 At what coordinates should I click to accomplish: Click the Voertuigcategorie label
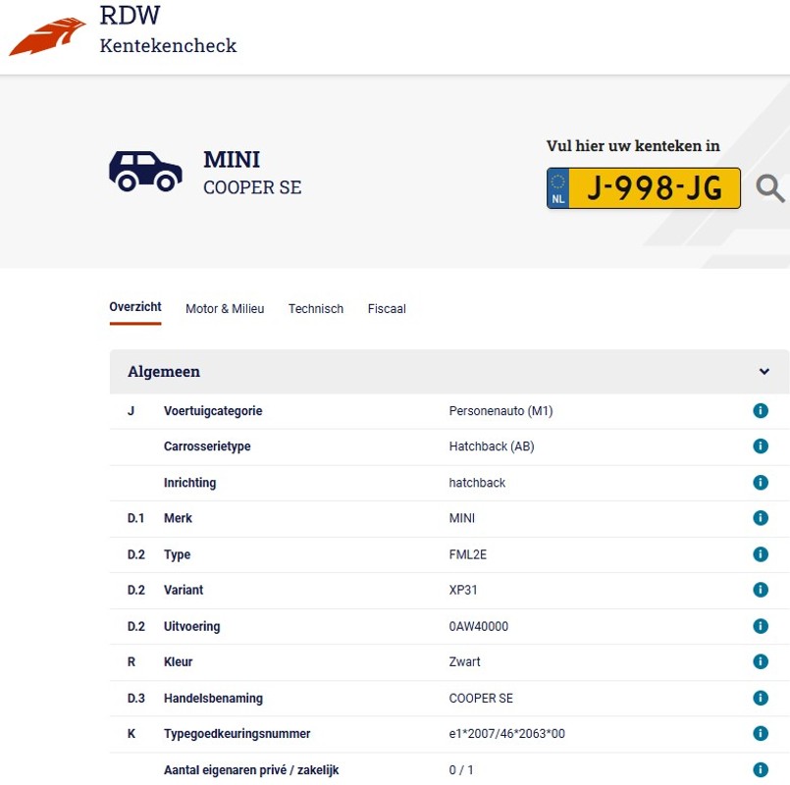(213, 411)
